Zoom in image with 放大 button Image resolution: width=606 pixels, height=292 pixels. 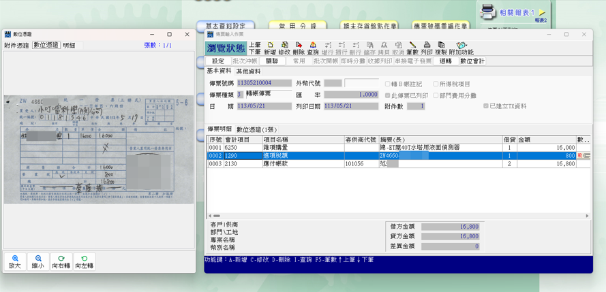click(x=15, y=262)
